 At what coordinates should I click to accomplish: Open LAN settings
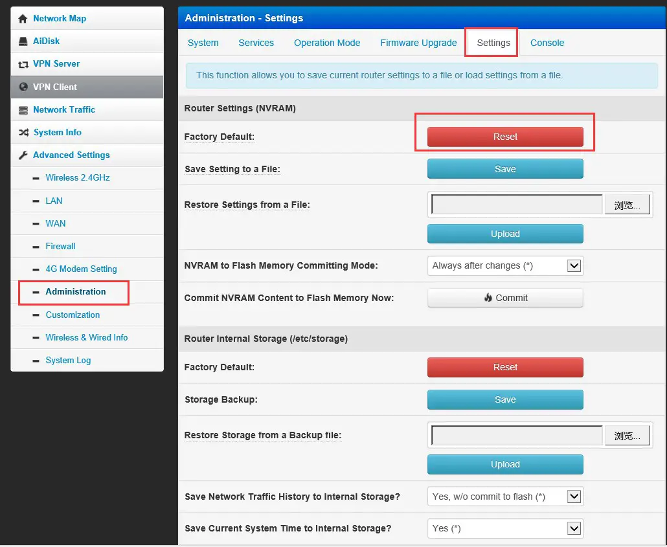pyautogui.click(x=54, y=201)
